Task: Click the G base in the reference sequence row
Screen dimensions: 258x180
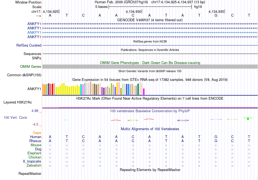Action: tap(216, 15)
